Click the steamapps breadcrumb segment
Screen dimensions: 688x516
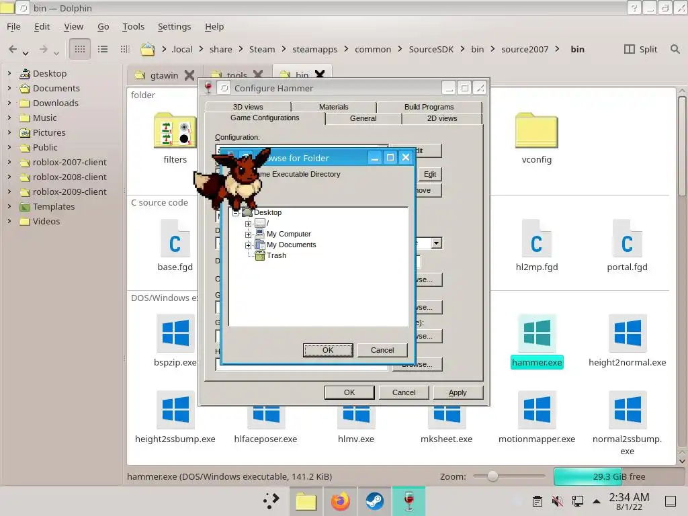pos(314,49)
